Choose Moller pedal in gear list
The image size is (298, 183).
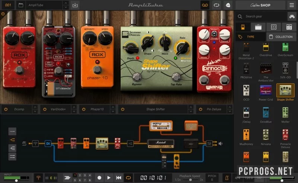coord(285,115)
